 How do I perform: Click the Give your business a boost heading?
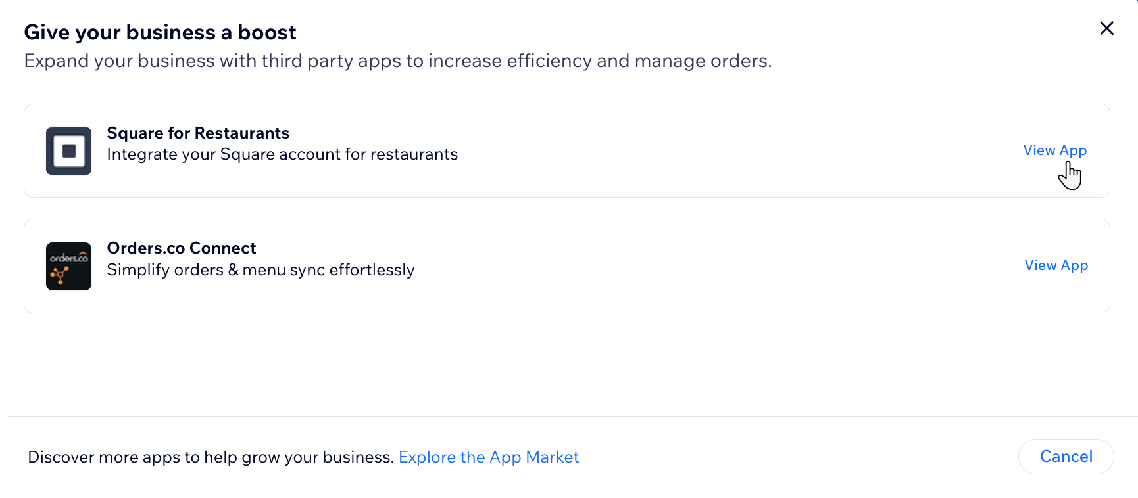[160, 31]
